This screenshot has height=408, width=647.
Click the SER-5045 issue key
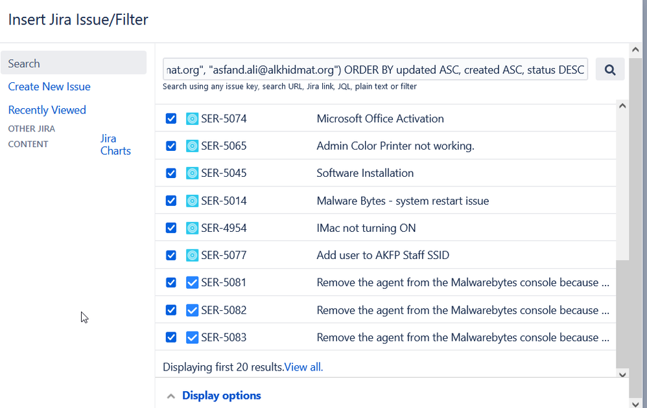[x=224, y=173]
